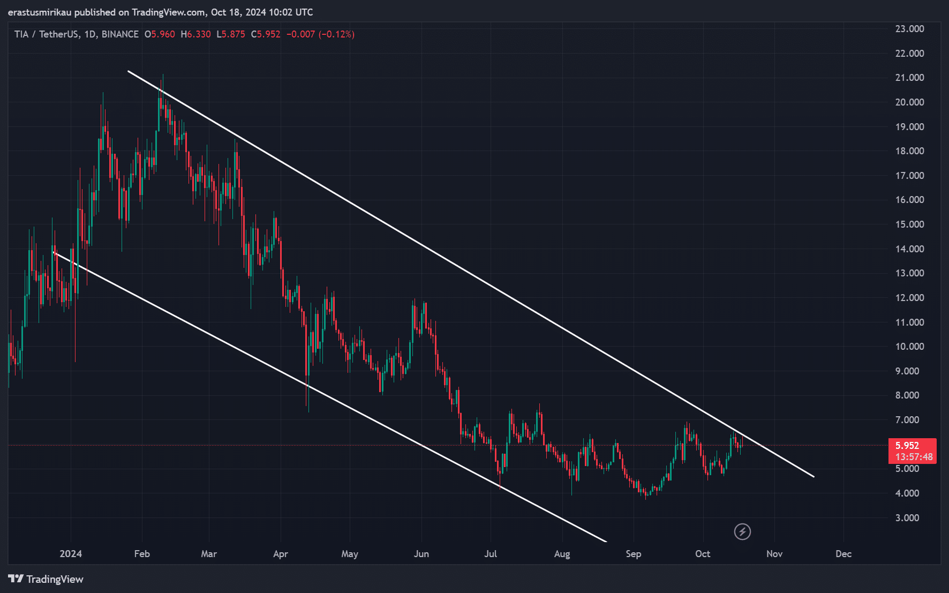Click the TradingView logo at bottom left

pos(46,579)
